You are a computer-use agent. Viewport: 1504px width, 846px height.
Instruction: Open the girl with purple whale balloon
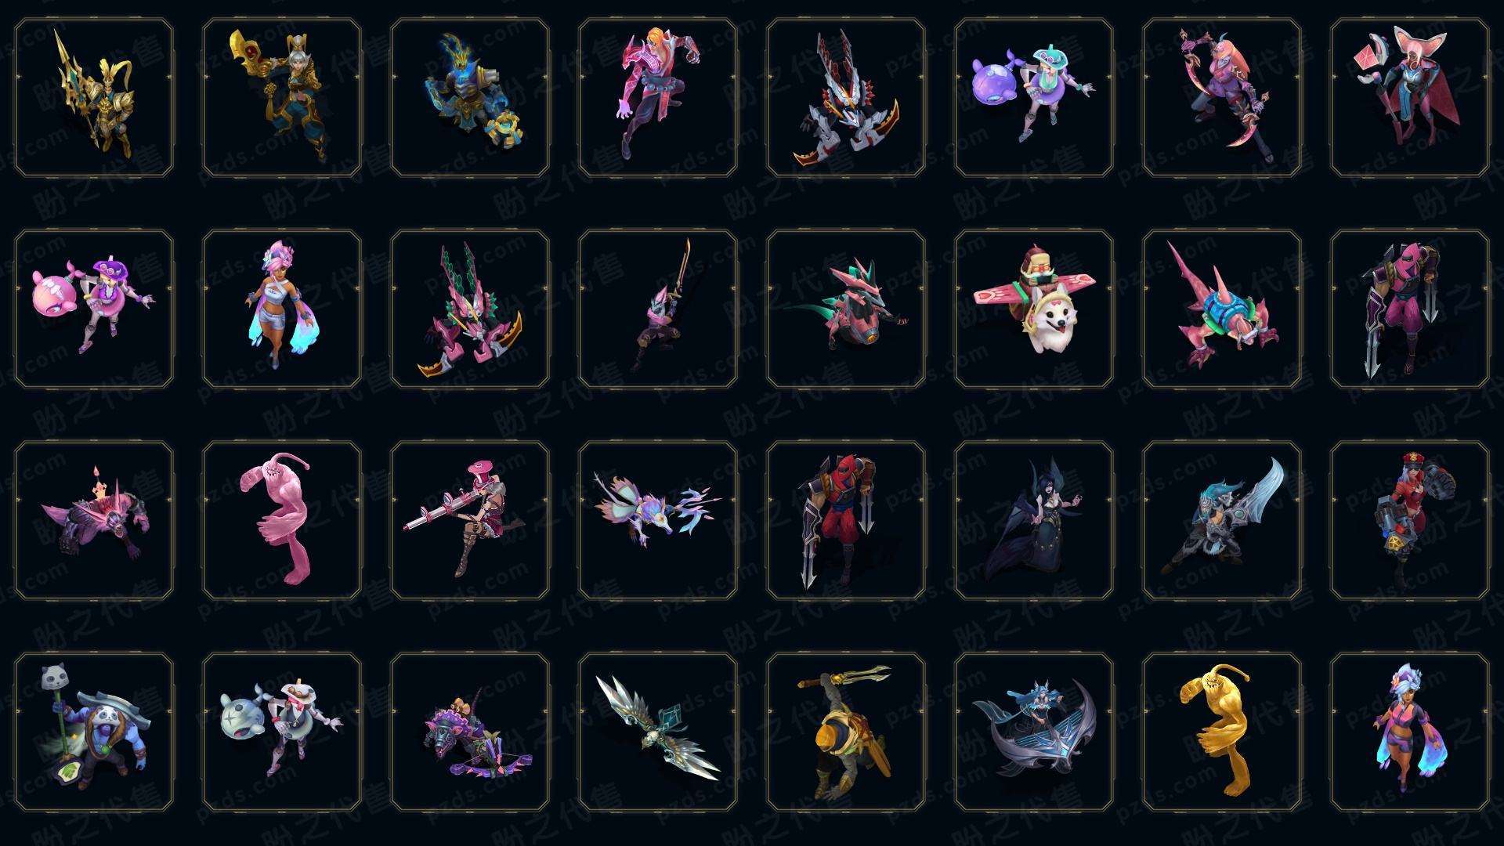pyautogui.click(x=1034, y=97)
